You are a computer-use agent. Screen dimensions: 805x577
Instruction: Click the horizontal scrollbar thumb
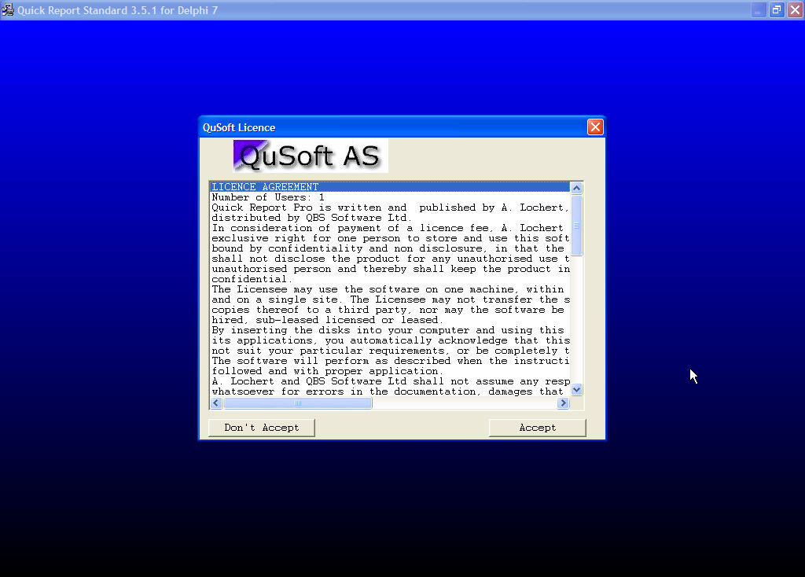[298, 403]
